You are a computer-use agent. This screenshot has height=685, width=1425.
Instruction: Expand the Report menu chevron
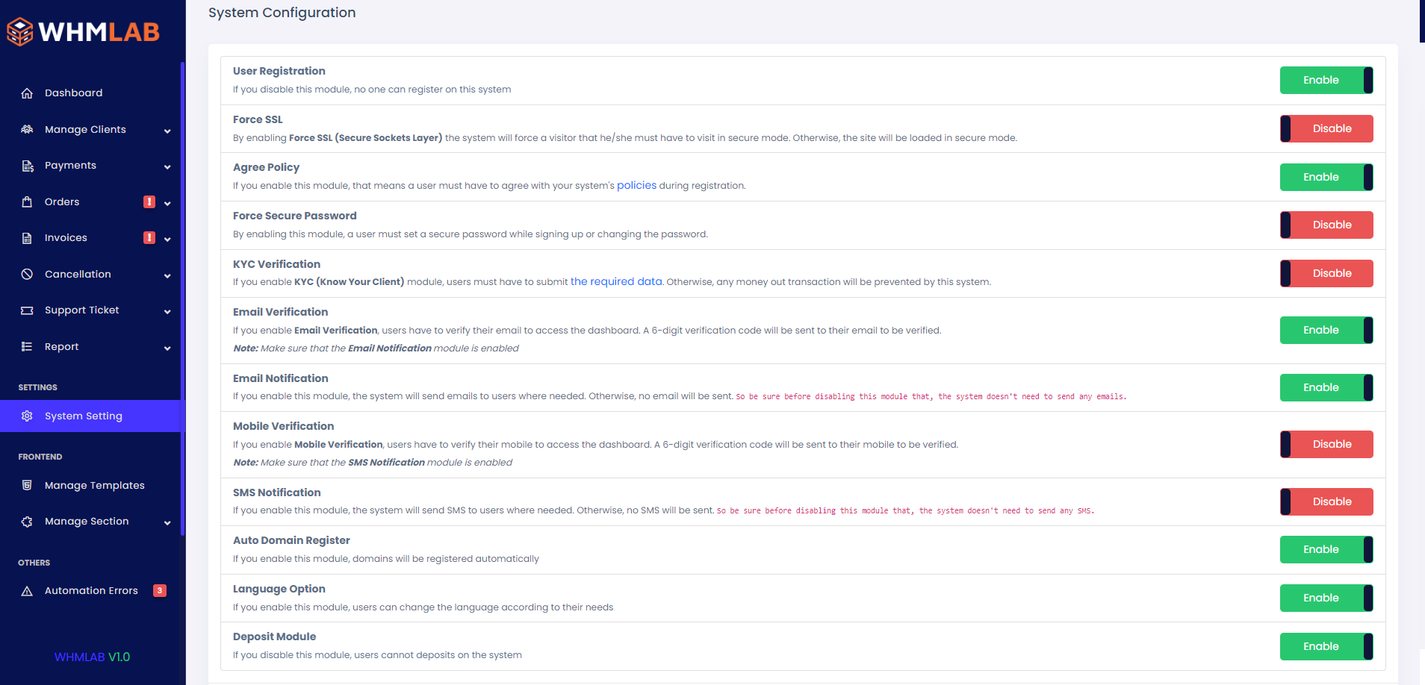[x=167, y=348]
